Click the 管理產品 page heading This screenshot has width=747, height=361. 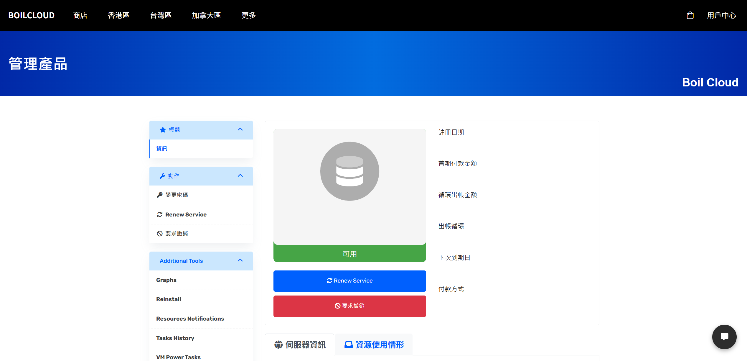(x=38, y=64)
